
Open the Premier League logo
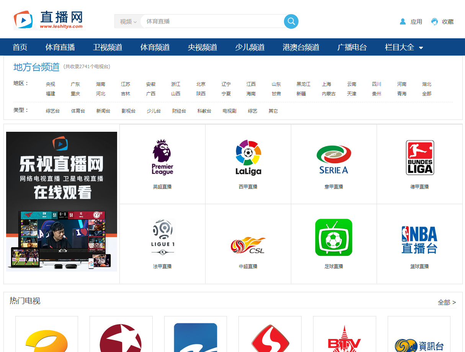click(162, 157)
